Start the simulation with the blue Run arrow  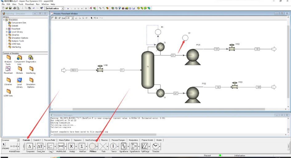[68, 9]
